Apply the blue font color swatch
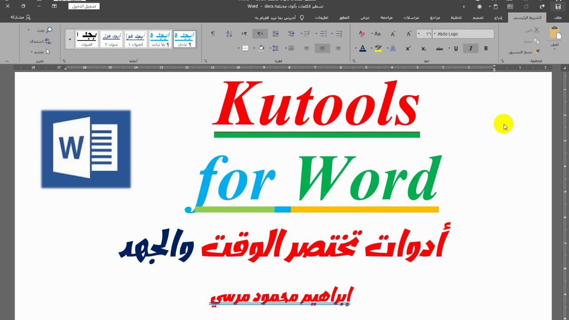This screenshot has height=320, width=569. (362, 48)
